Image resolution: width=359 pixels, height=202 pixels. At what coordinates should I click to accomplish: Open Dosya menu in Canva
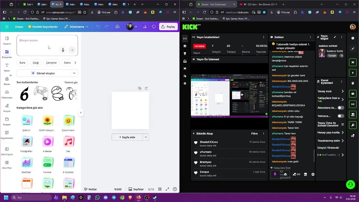point(19,27)
